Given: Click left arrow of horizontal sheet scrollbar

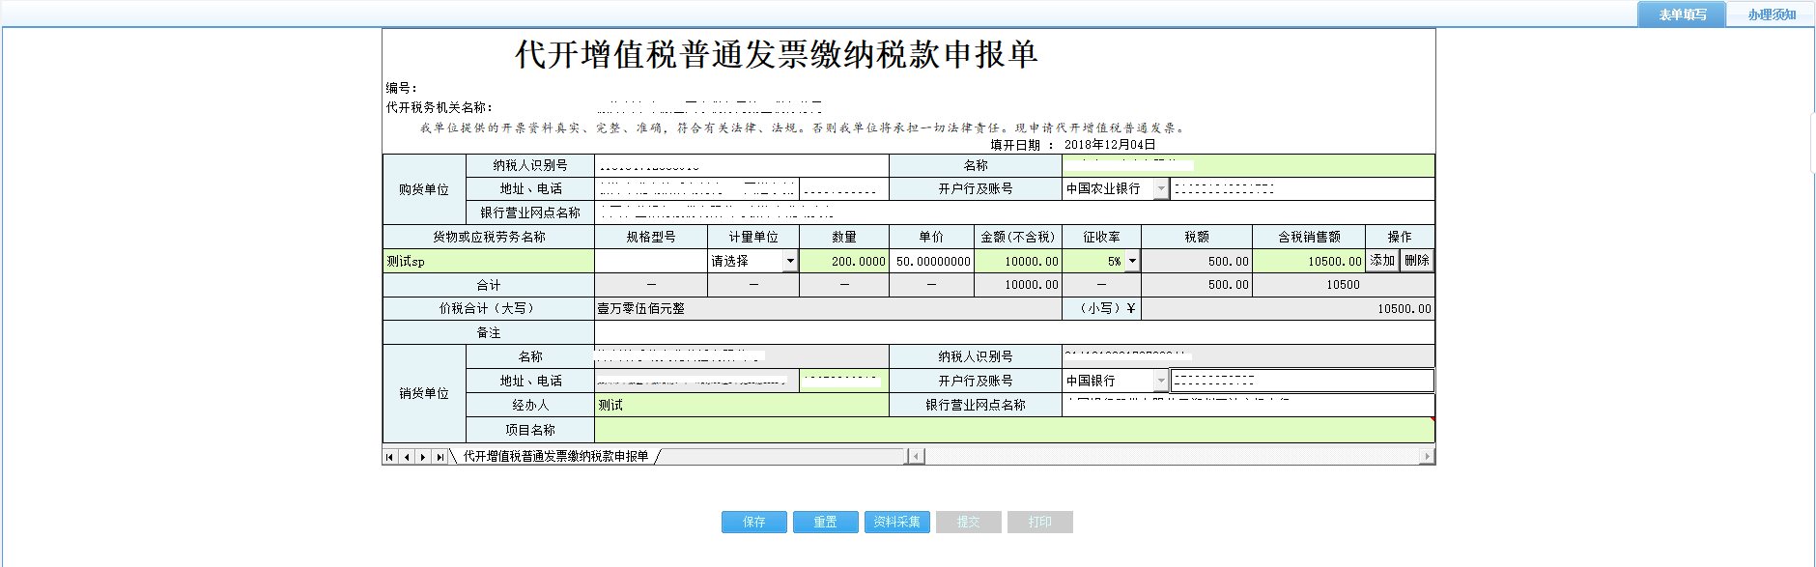Looking at the screenshot, I should tap(917, 456).
